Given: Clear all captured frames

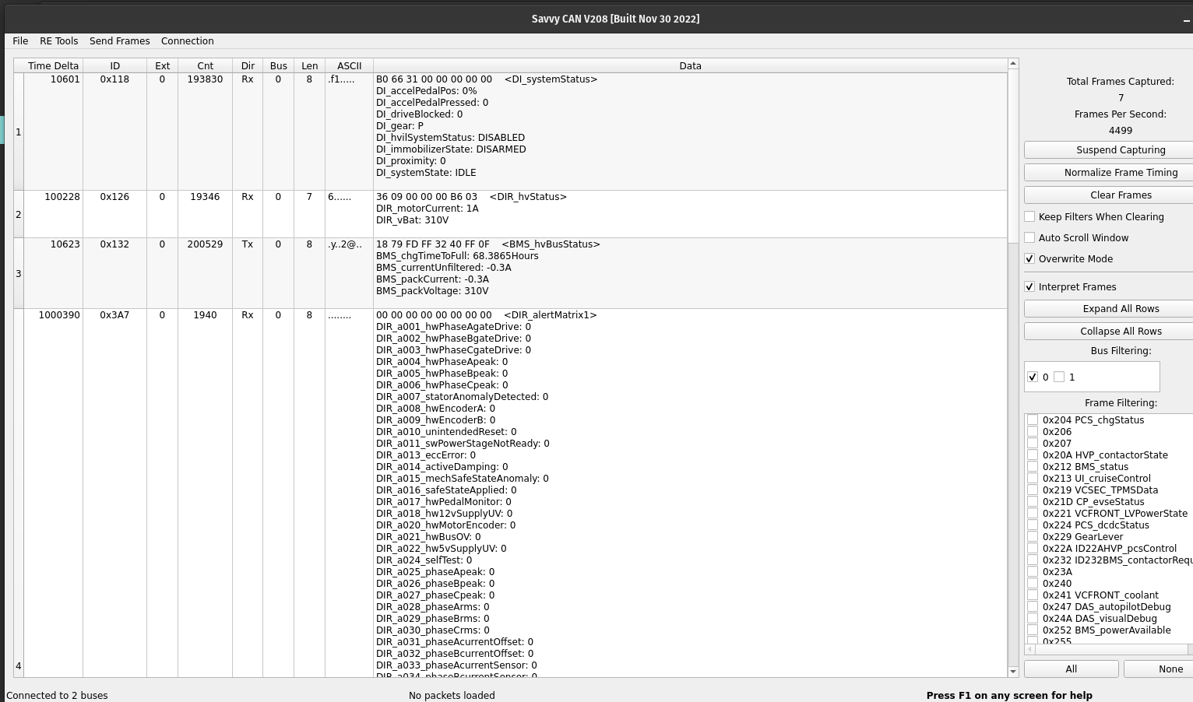Looking at the screenshot, I should 1109,195.
